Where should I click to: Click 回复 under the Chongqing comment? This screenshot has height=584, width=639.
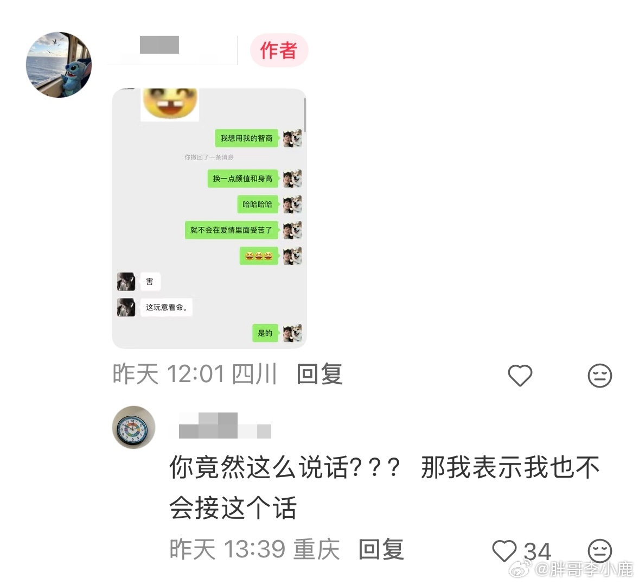tap(381, 549)
